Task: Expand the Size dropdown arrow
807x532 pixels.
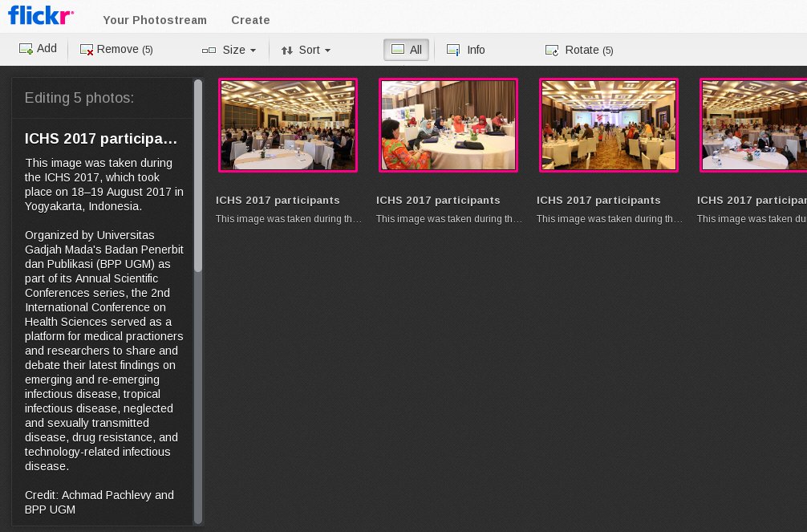Action: (253, 51)
